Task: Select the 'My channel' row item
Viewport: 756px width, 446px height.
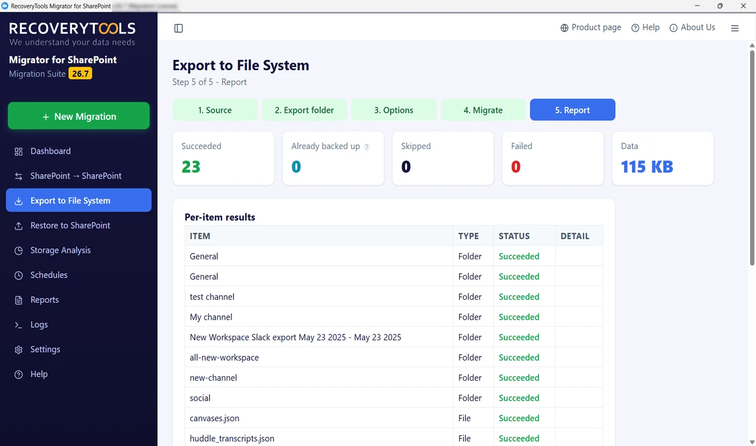Action: [x=394, y=317]
